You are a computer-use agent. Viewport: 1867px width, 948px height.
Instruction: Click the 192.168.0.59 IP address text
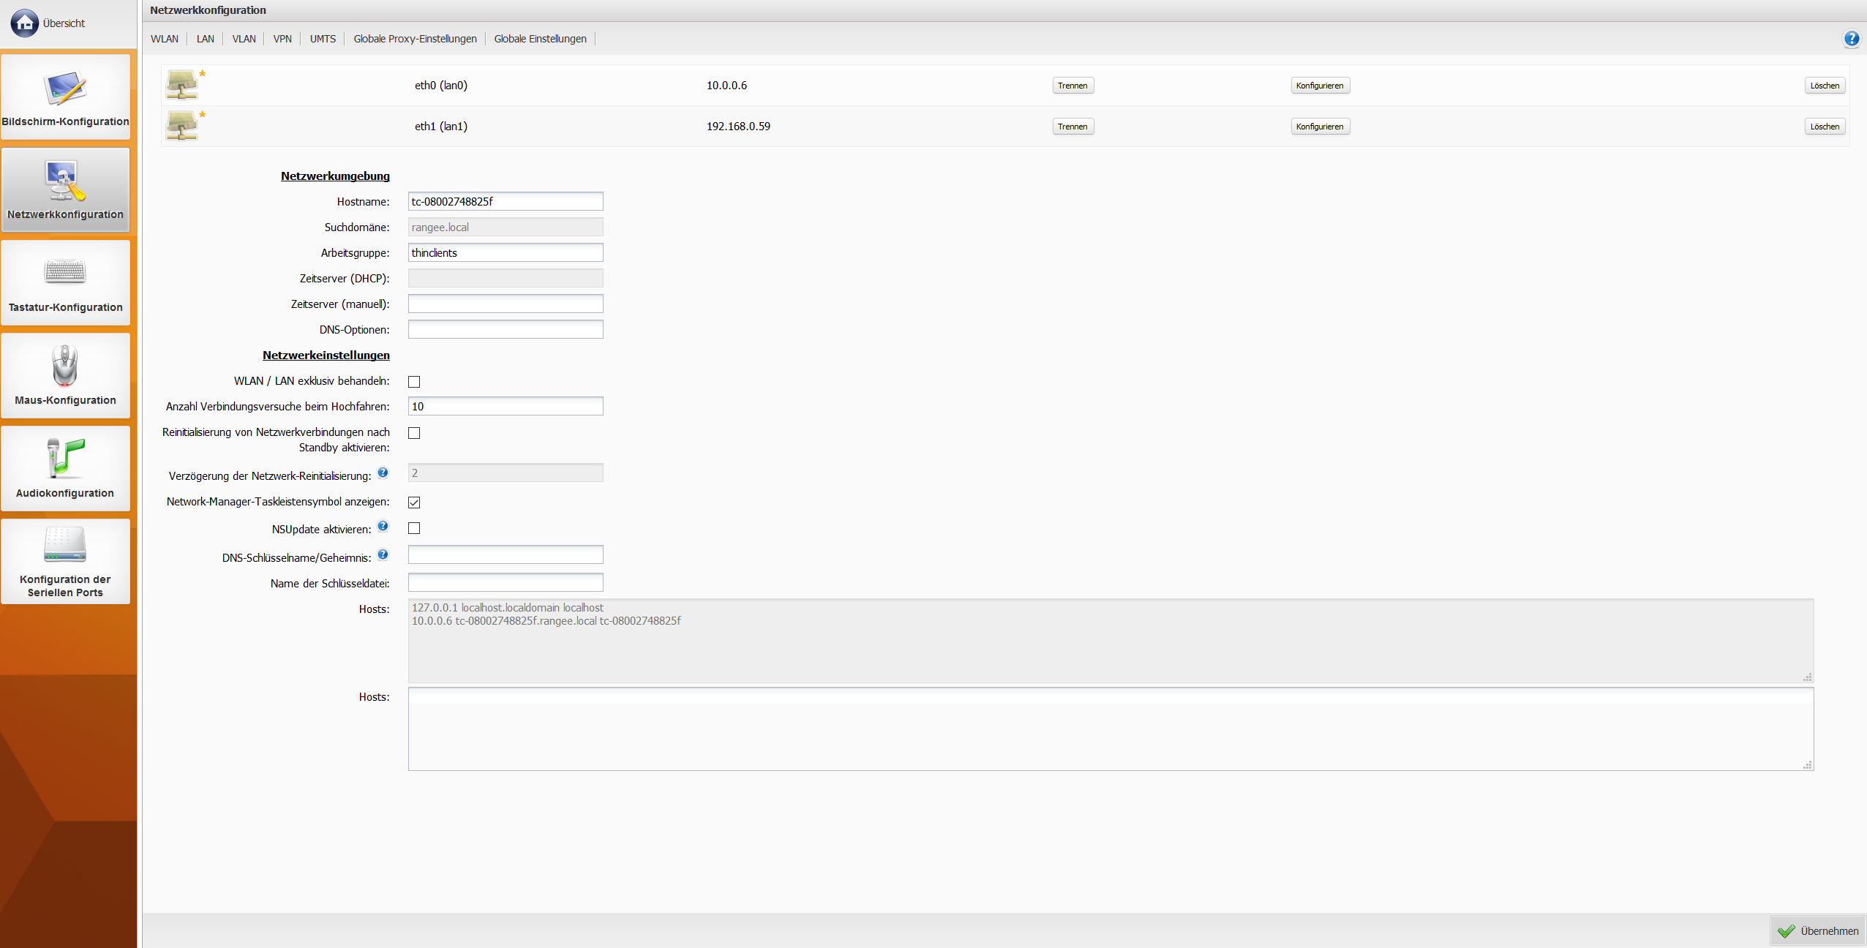coord(738,127)
